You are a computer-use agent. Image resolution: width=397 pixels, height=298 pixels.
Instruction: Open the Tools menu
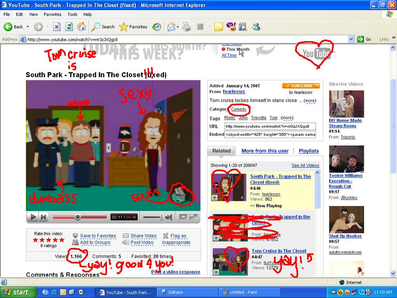tap(72, 15)
